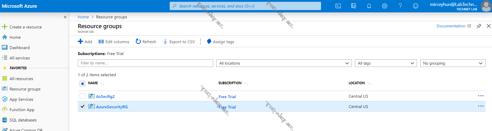
Task: Open more options for AzureSecurityRG row
Action: coord(481,106)
